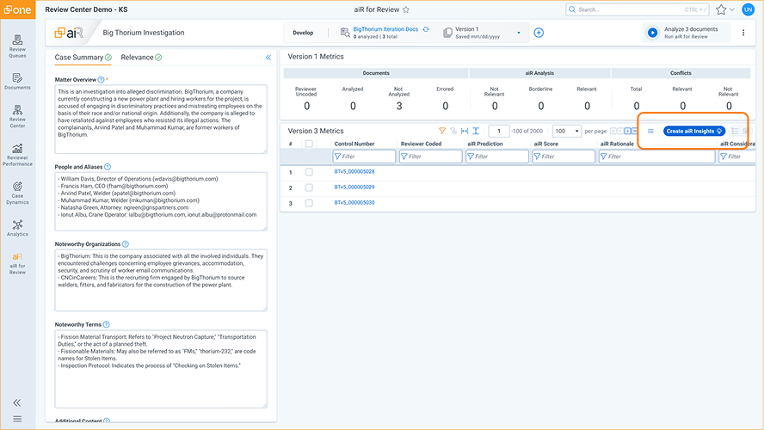This screenshot has height=430, width=764.
Task: Refresh the BigThorium Iteration Docs count
Action: tap(426, 29)
